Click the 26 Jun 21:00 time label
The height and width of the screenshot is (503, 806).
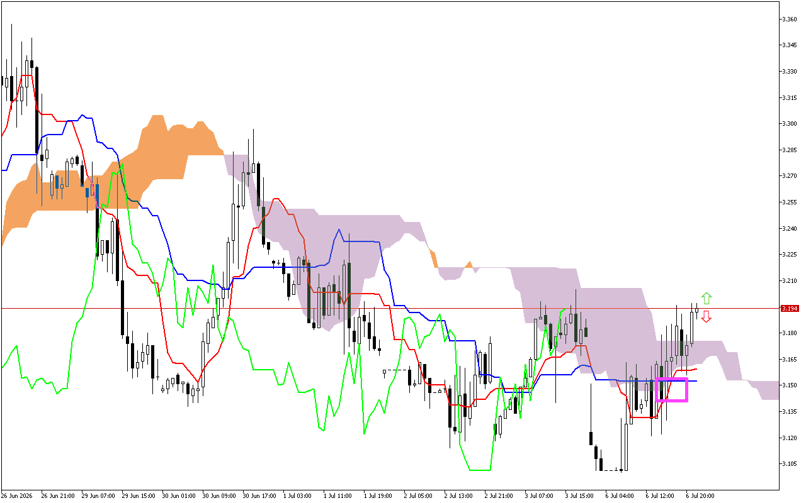click(59, 495)
